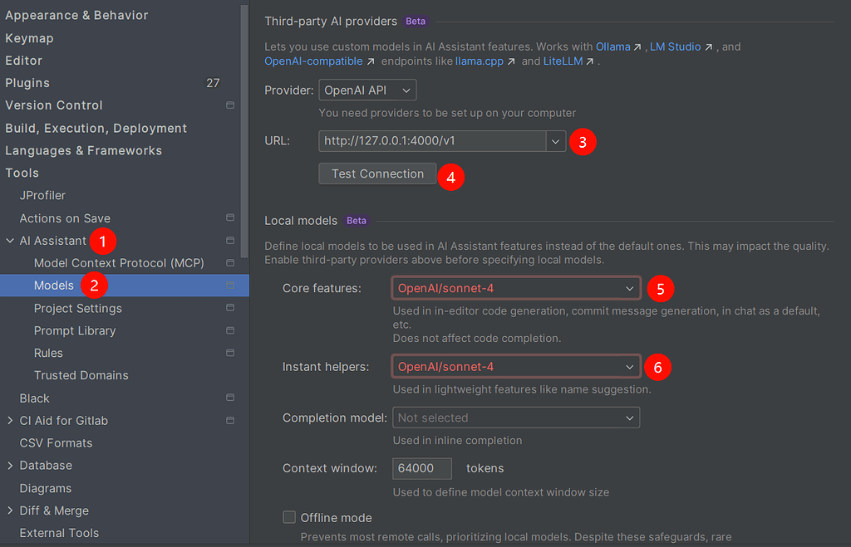
Task: Open Keymap settings
Action: [x=29, y=38]
